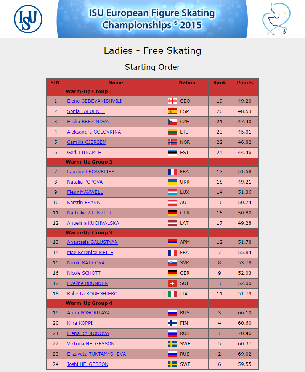
Task: Click the Italy flag beside ITA
Action: pyautogui.click(x=172, y=294)
